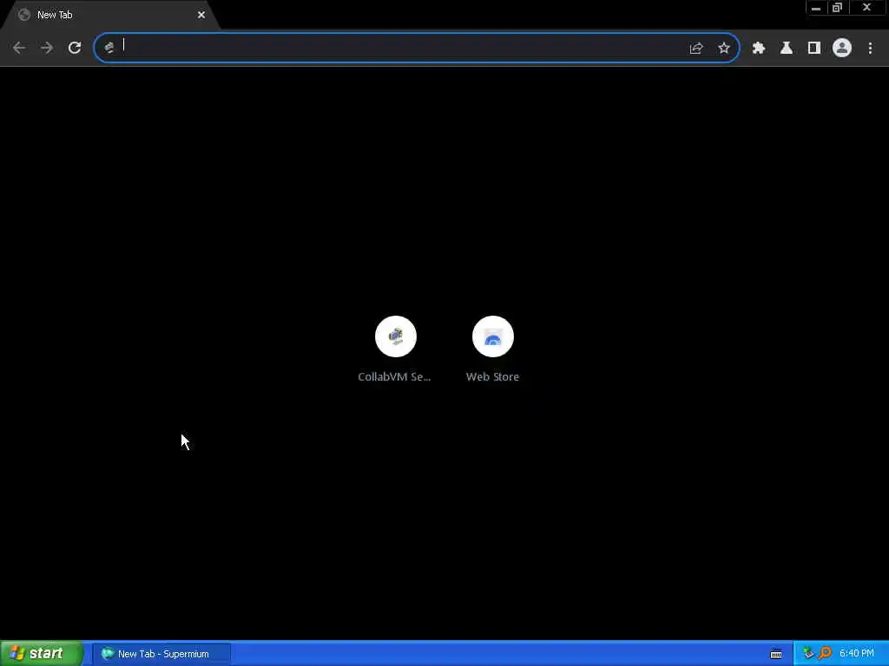889x666 pixels.
Task: Click the network tray icon
Action: point(808,654)
